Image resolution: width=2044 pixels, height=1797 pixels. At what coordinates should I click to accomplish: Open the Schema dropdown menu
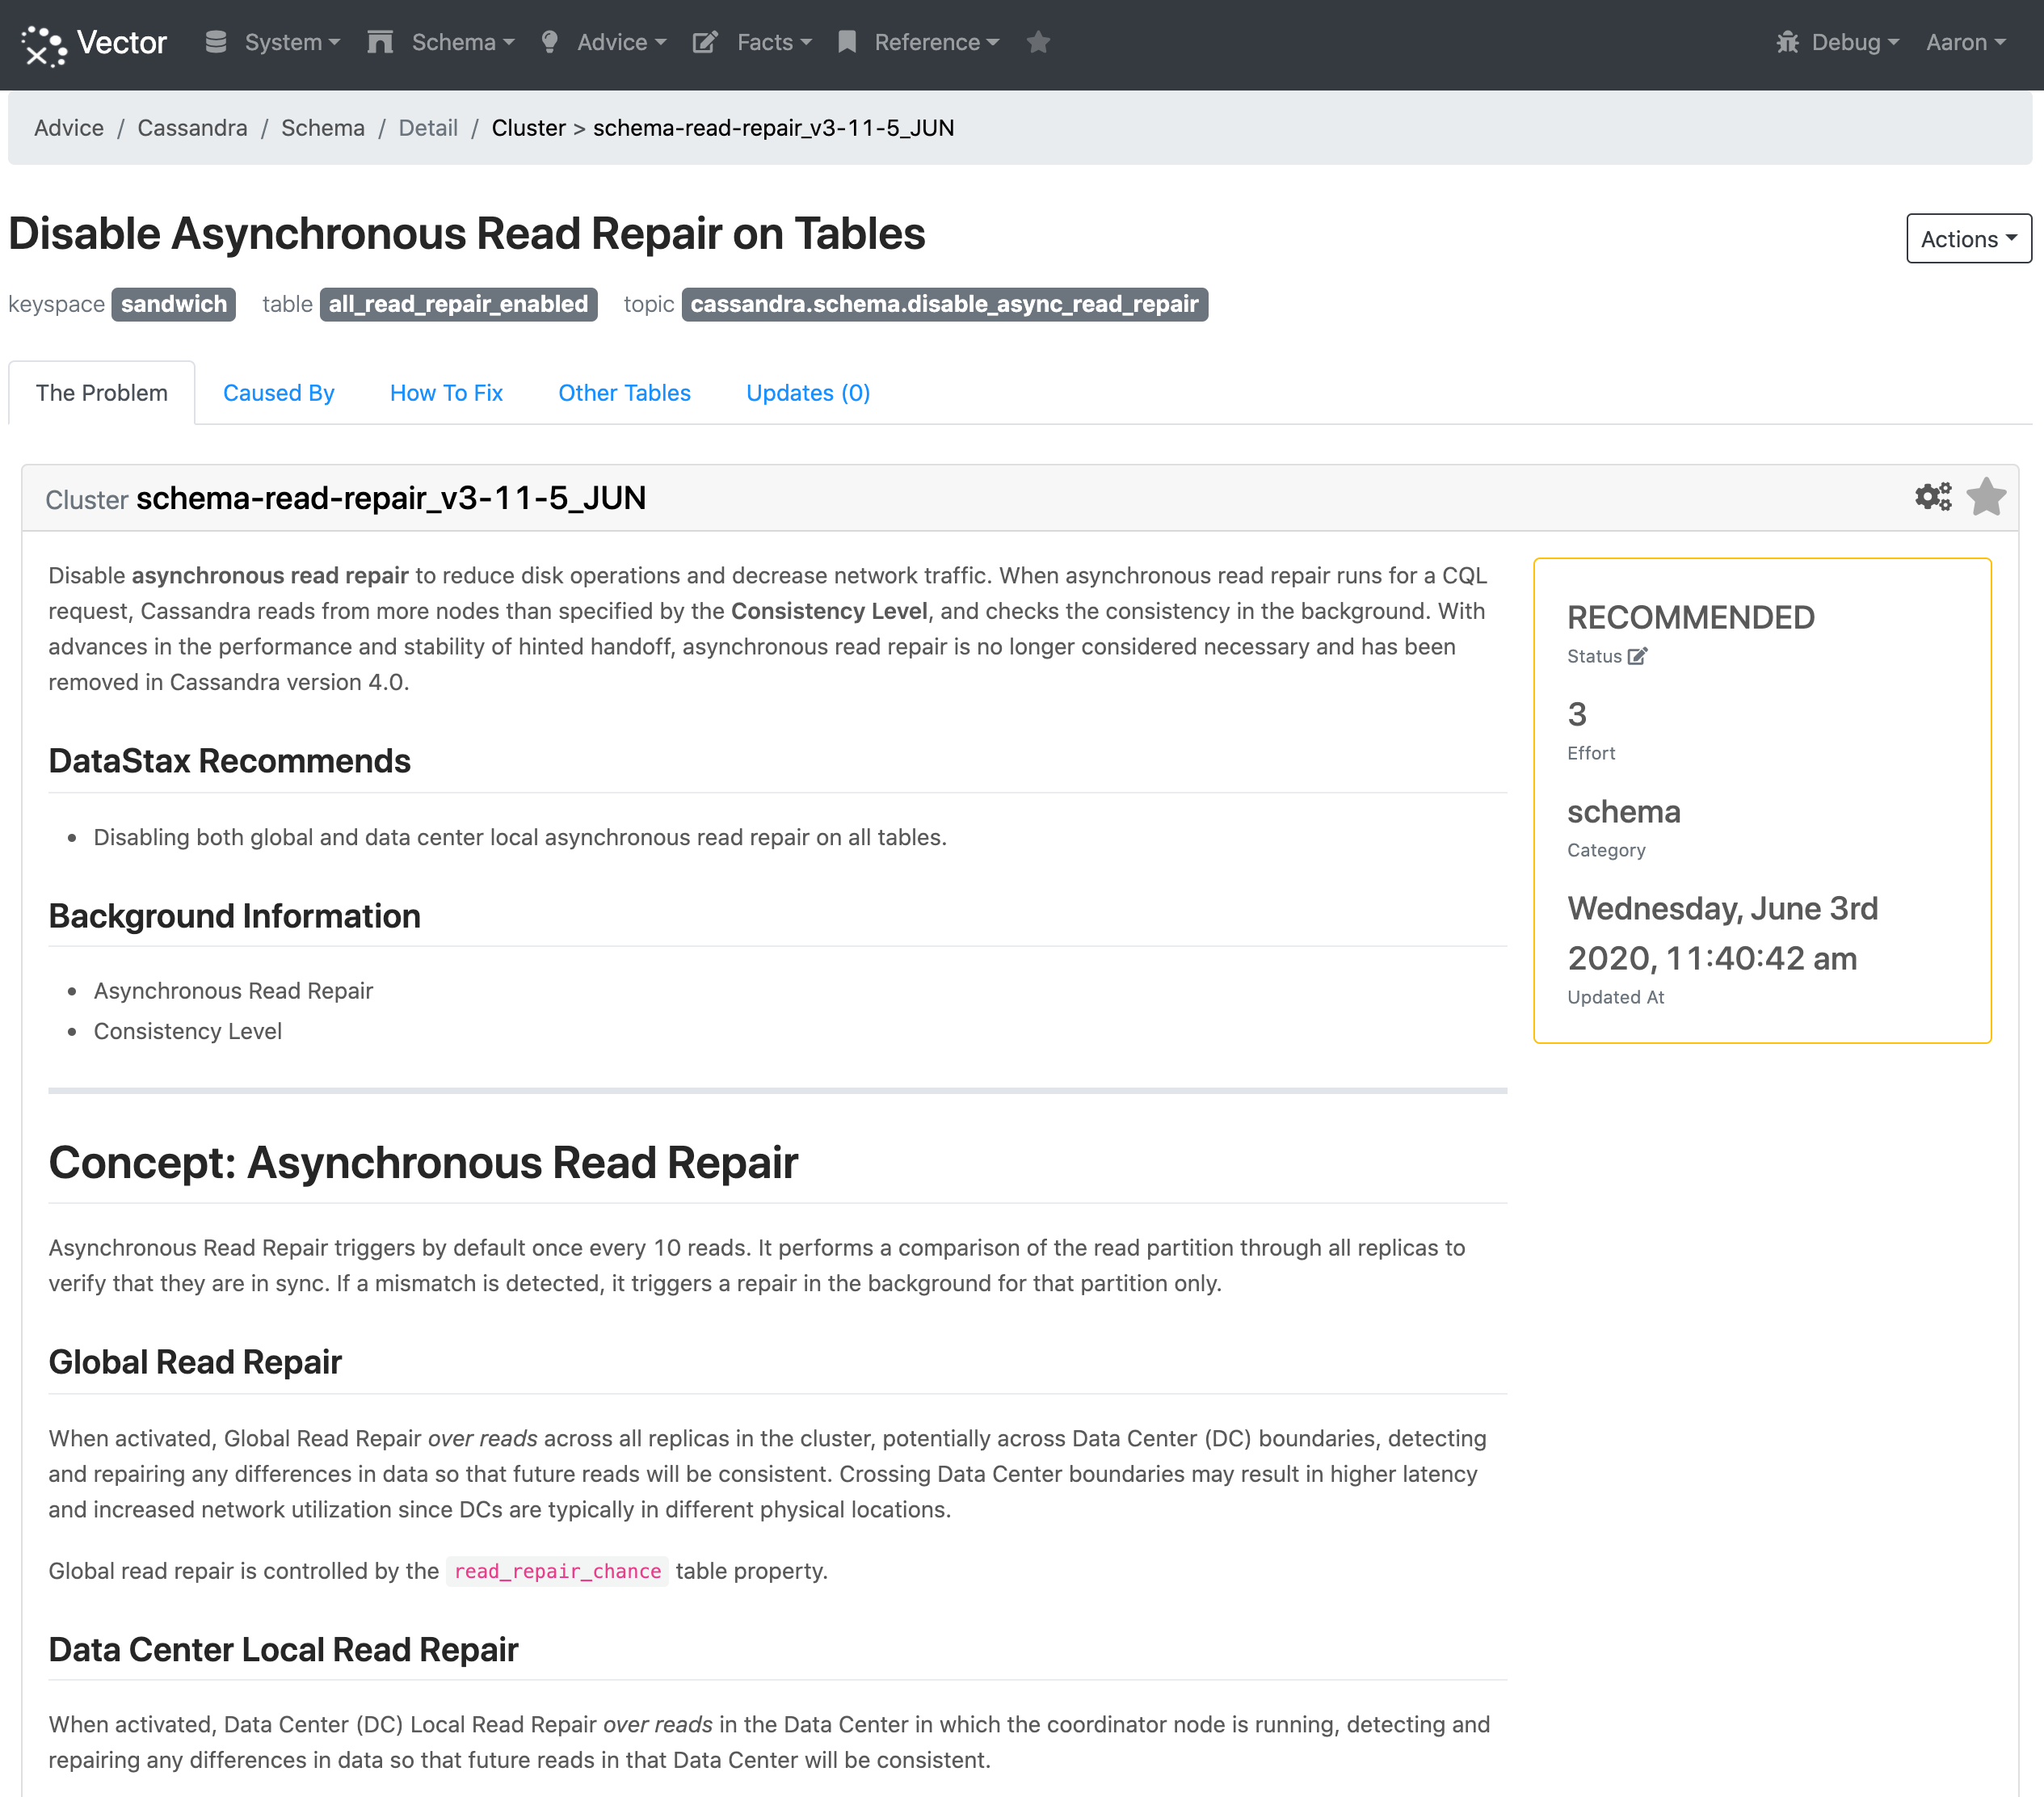coord(462,42)
